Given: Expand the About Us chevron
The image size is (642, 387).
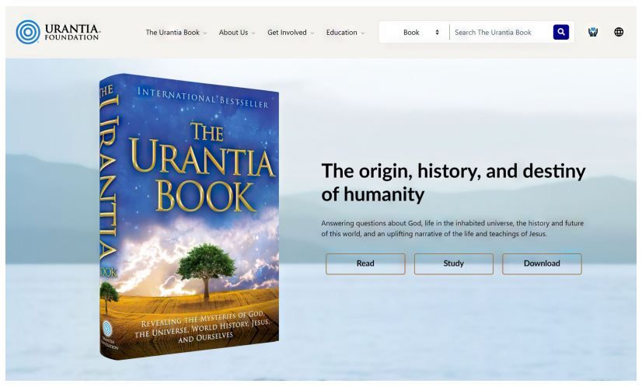Looking at the screenshot, I should [x=253, y=33].
